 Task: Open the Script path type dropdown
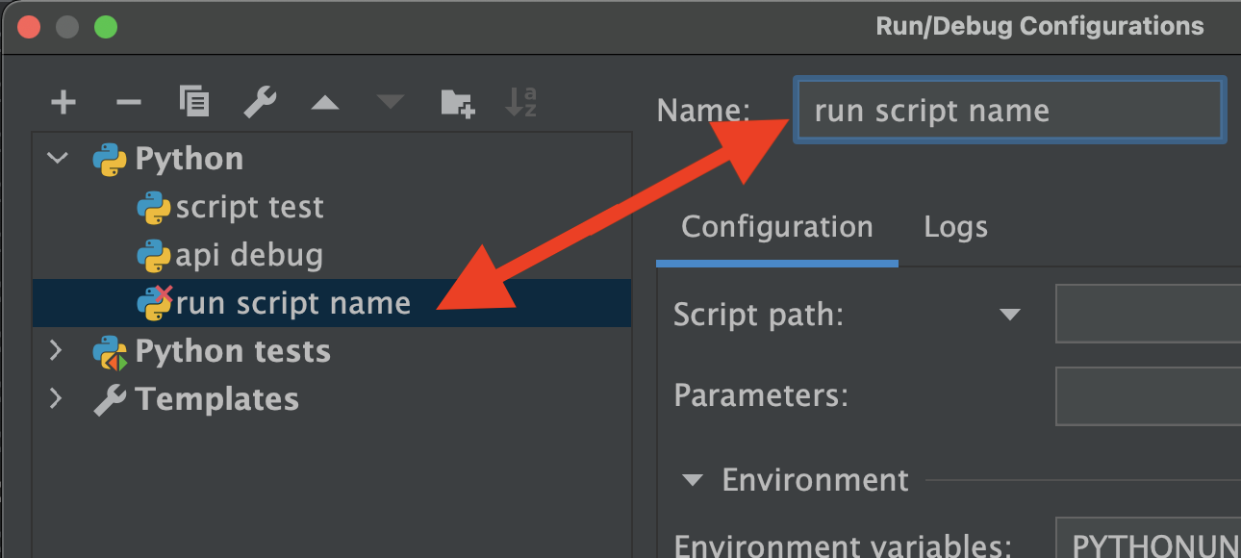coord(1009,315)
